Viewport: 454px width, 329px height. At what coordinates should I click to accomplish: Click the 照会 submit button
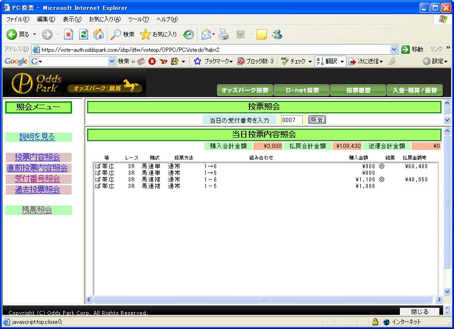pyautogui.click(x=317, y=120)
